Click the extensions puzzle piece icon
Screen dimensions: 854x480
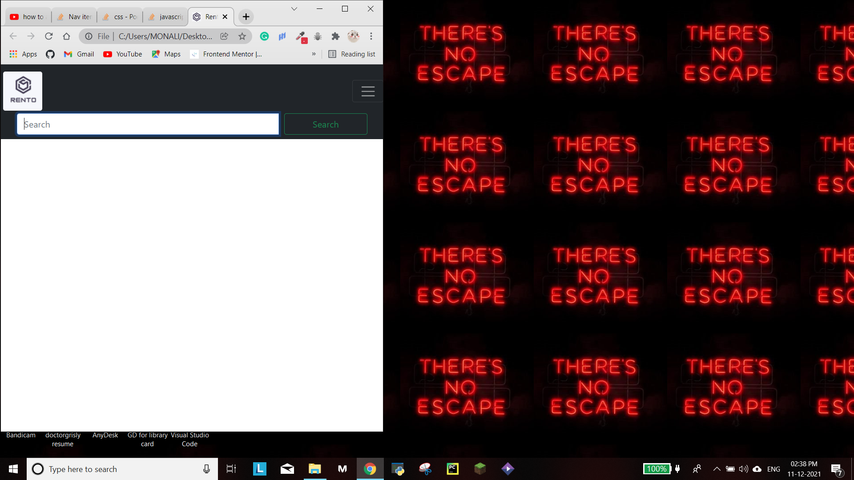coord(335,36)
